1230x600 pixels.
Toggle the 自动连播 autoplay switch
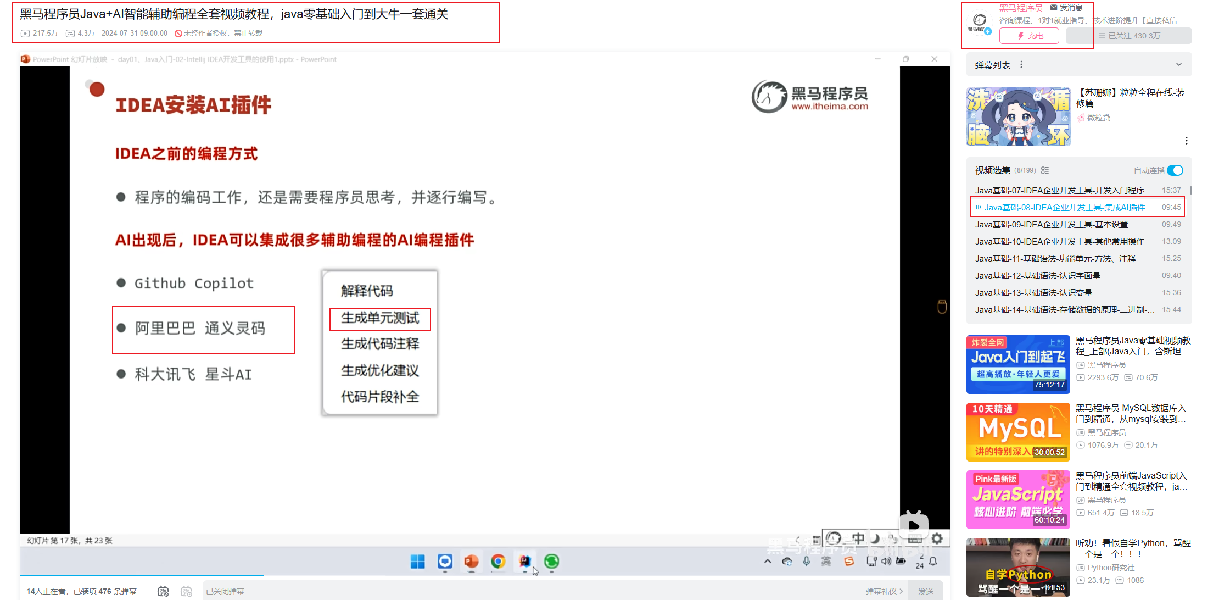click(1175, 170)
